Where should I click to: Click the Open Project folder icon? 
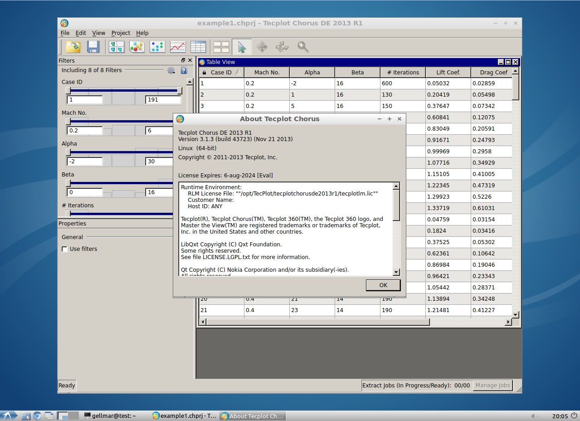73,47
